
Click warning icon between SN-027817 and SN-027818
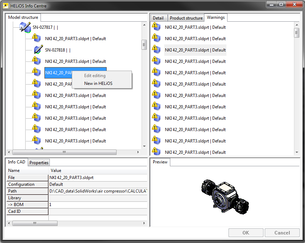pyautogui.click(x=36, y=38)
